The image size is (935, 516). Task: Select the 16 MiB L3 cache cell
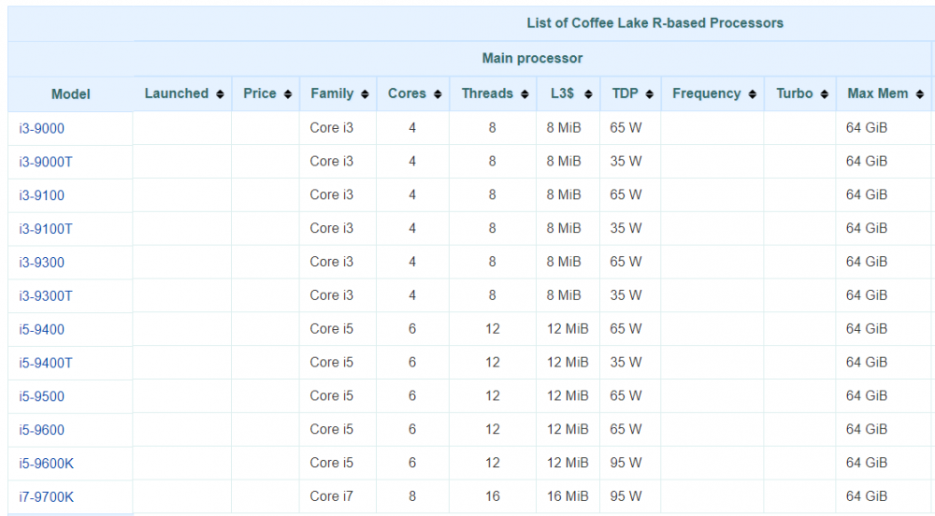coord(568,496)
